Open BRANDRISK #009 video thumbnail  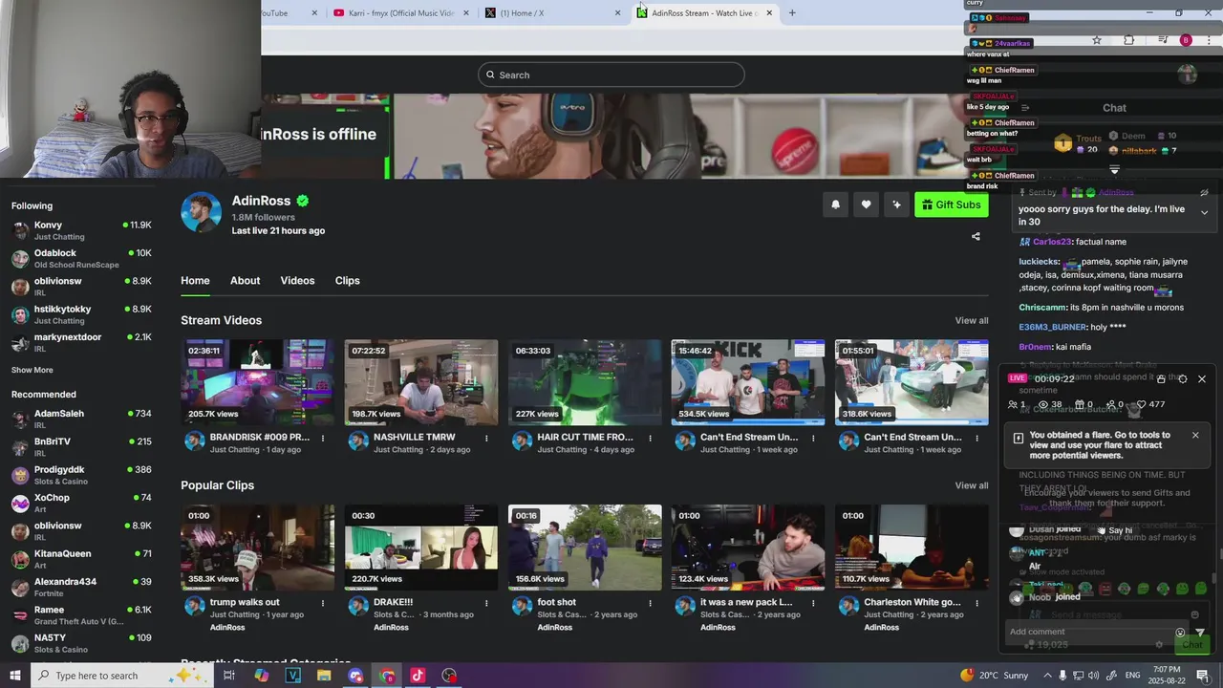[x=258, y=382]
